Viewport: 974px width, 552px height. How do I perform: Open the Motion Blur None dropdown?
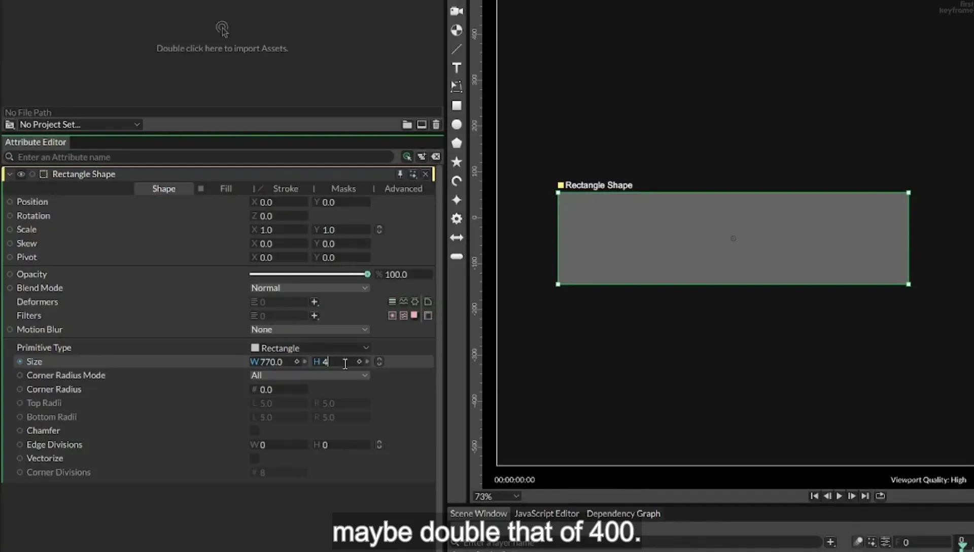click(x=309, y=329)
